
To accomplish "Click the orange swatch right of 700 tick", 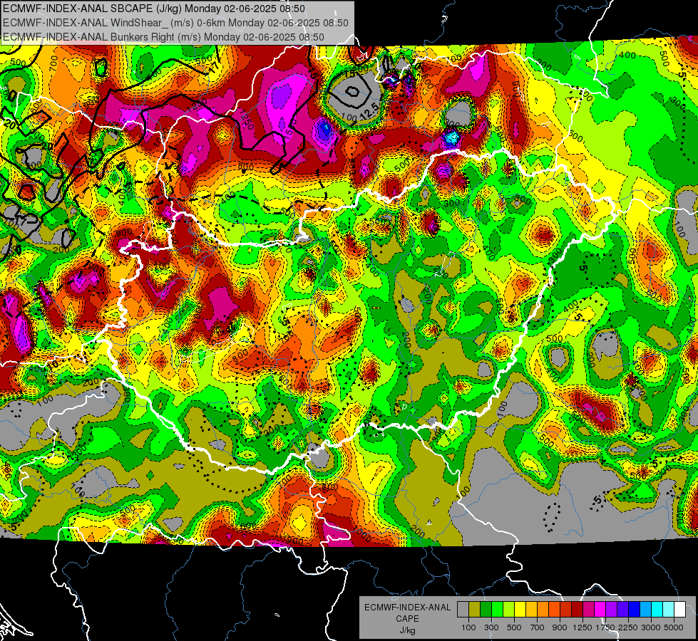I will [543, 610].
